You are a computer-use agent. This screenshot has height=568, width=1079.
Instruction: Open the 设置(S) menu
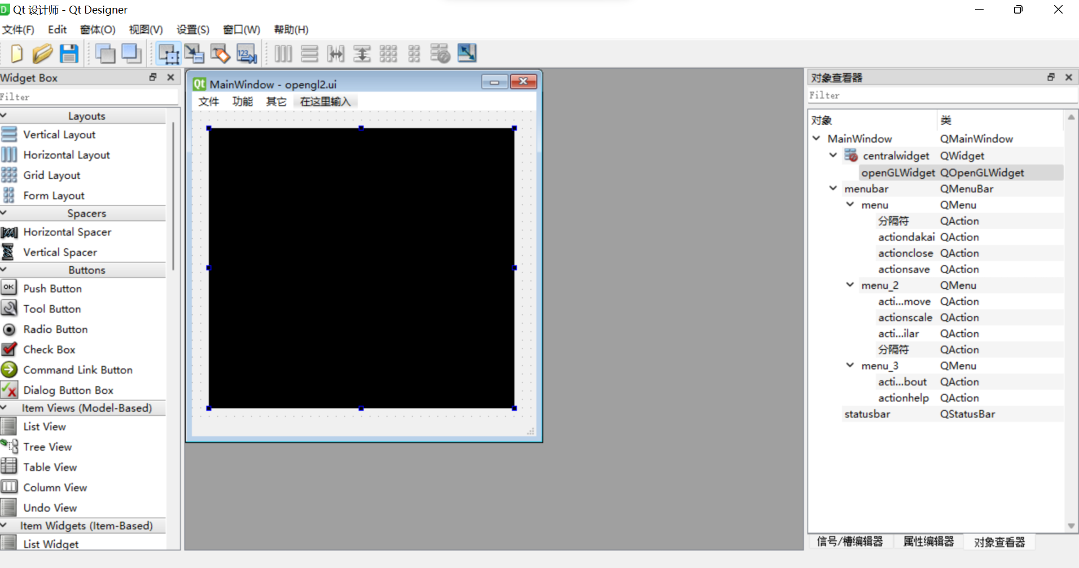(193, 29)
